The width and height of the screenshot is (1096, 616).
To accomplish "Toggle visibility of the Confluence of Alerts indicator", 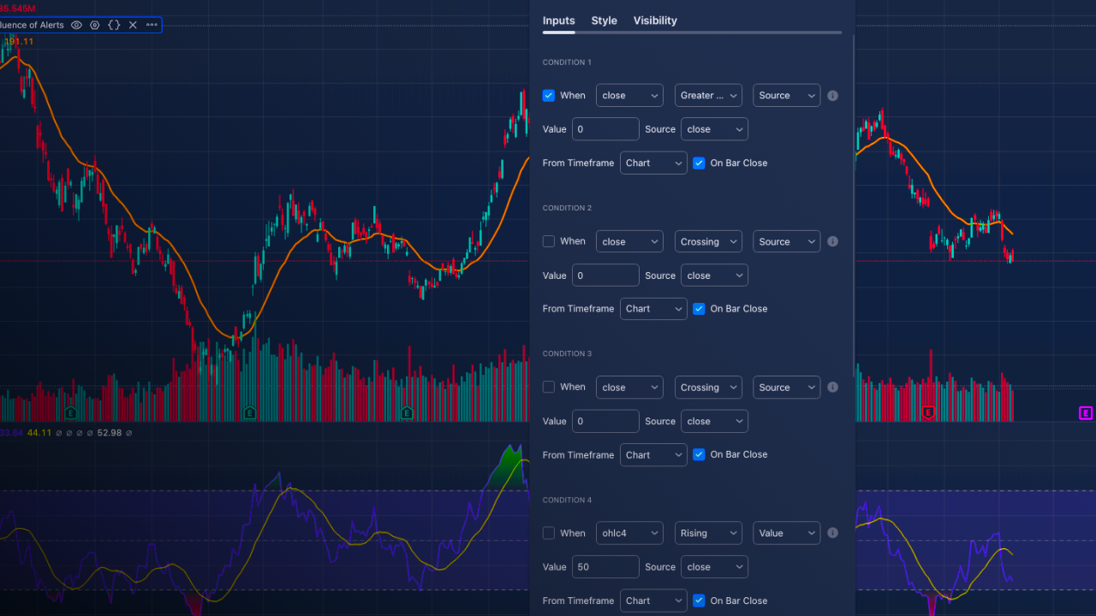I will 76,25.
